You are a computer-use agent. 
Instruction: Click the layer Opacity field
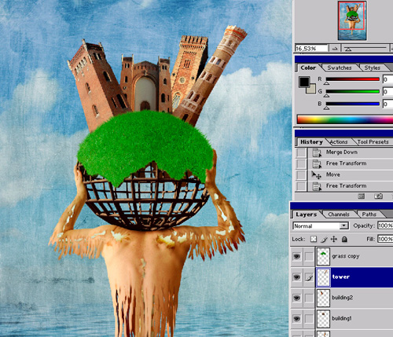click(385, 225)
